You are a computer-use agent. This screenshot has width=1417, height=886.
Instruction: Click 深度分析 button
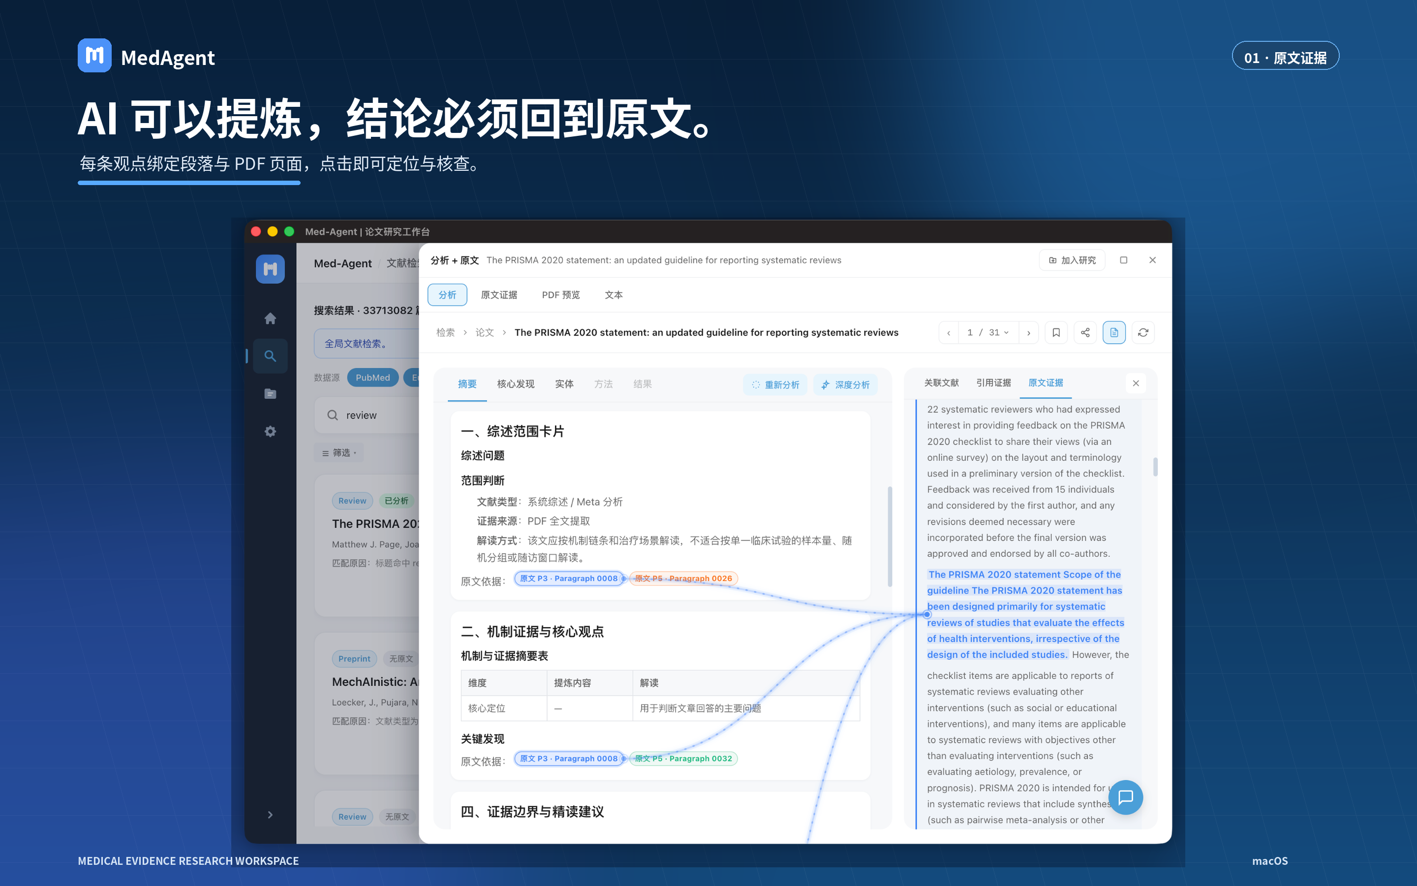[x=845, y=384]
